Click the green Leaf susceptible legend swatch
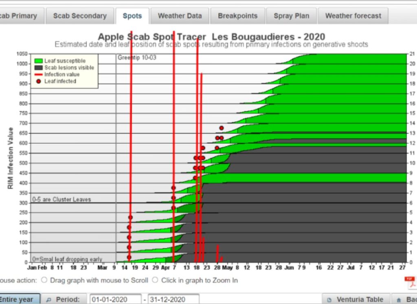 [39, 61]
